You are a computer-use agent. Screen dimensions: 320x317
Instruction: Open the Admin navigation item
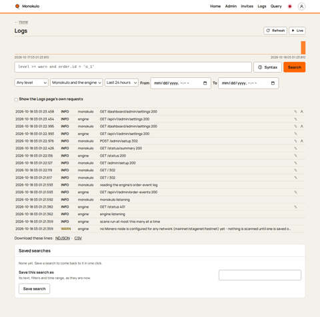click(x=231, y=6)
